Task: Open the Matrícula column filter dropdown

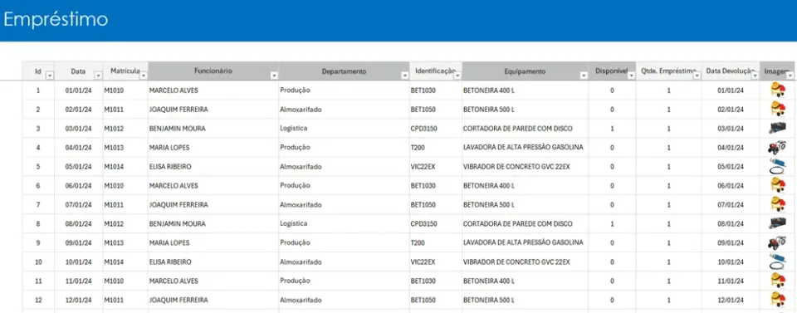Action: point(144,76)
